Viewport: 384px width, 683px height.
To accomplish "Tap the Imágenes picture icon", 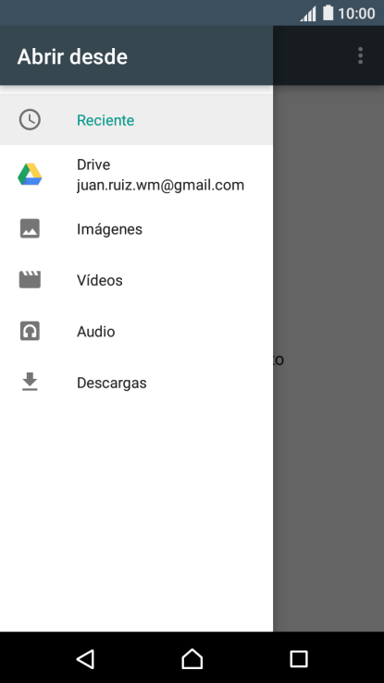I will [x=30, y=228].
